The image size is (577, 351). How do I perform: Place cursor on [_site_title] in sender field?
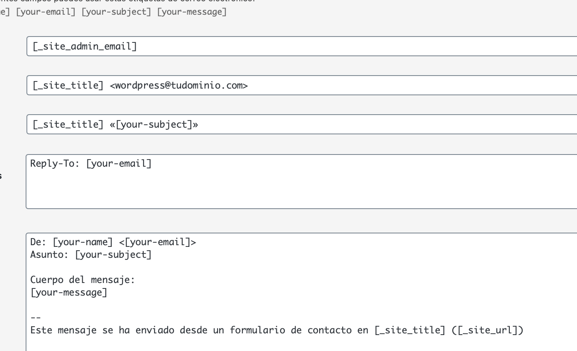click(68, 86)
